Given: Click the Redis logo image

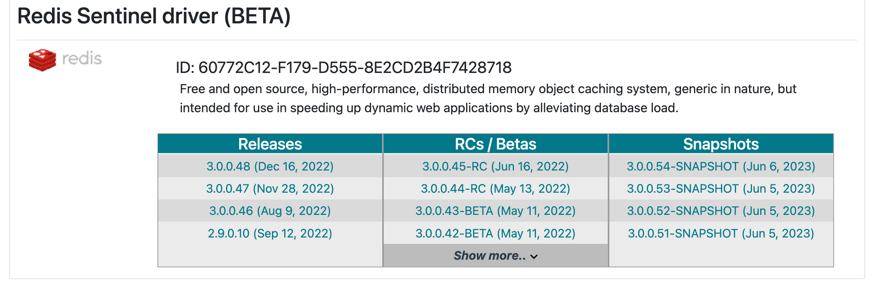Looking at the screenshot, I should click(x=65, y=59).
